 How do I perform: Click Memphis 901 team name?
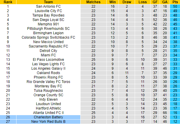coord(48,24)
